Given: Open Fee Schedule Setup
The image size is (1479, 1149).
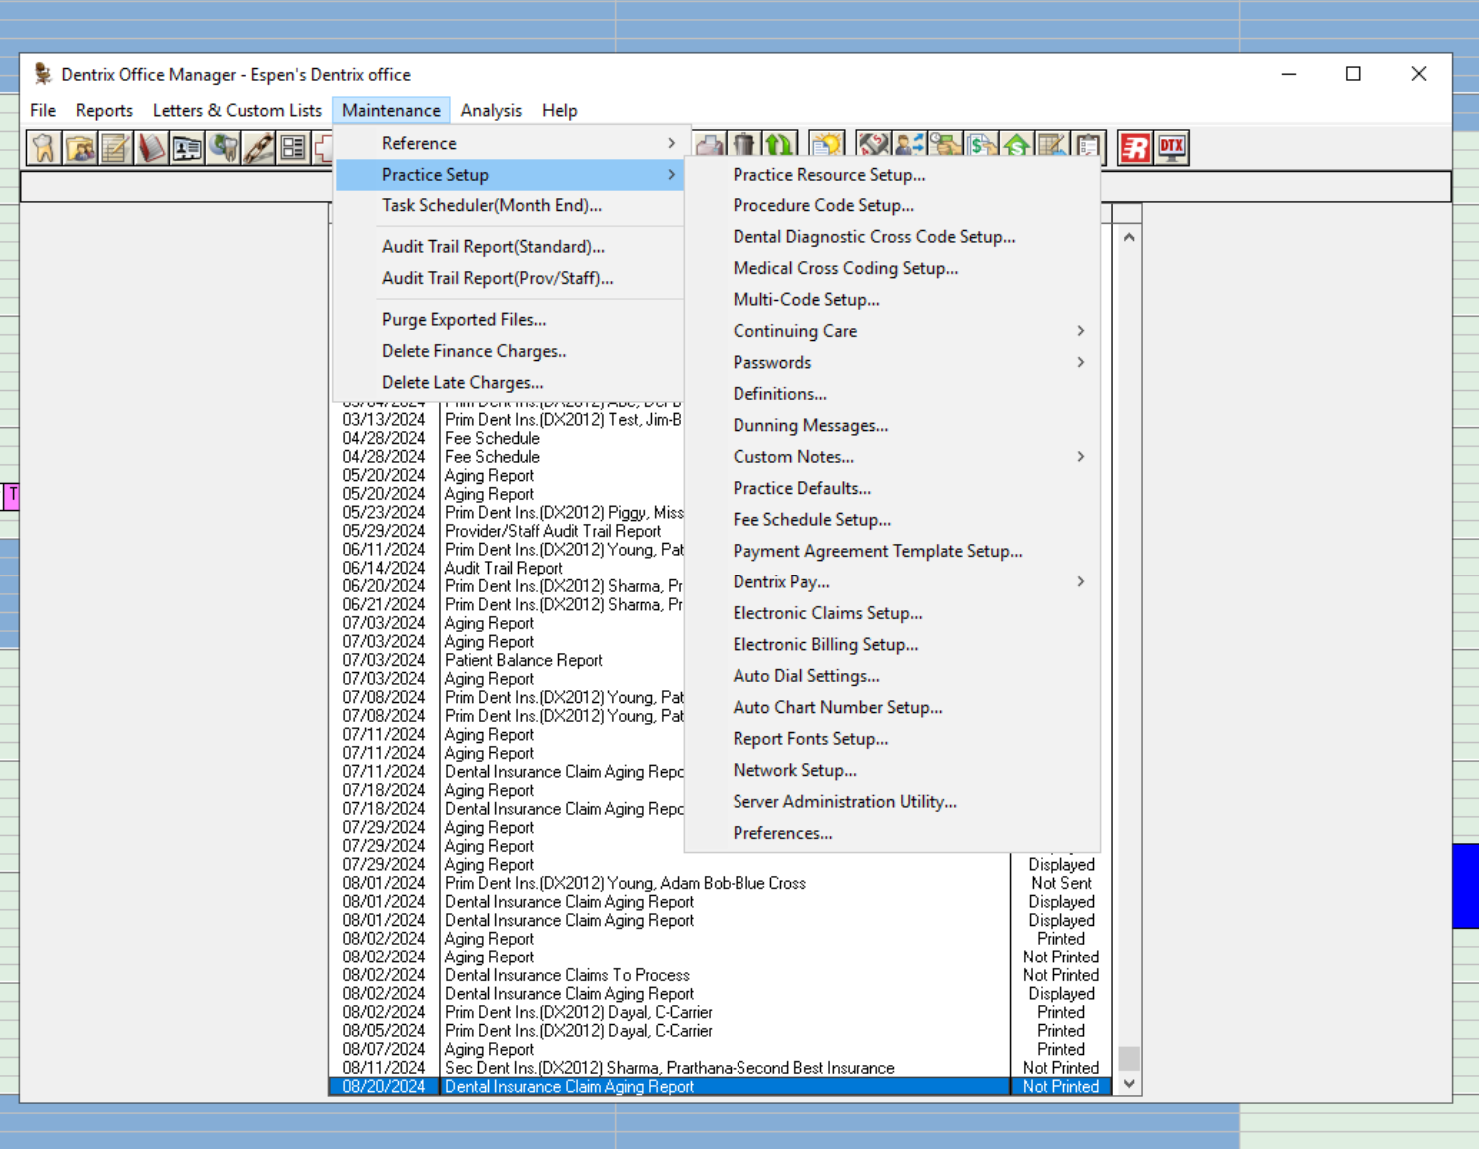Looking at the screenshot, I should [x=892, y=520].
